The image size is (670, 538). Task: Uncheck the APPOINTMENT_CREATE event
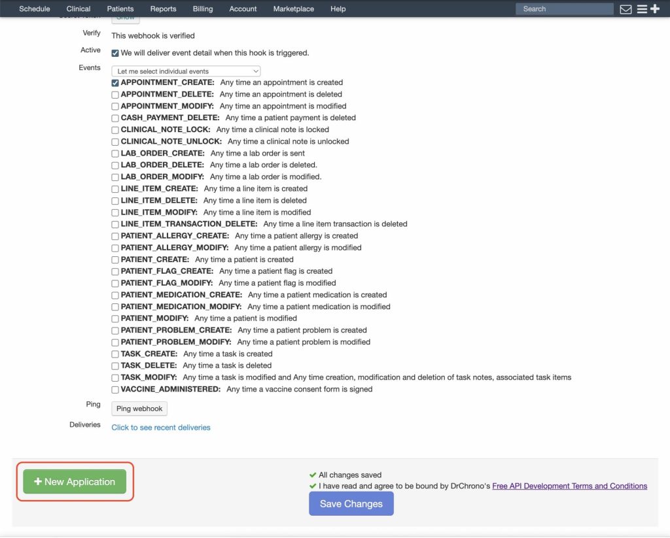point(115,83)
